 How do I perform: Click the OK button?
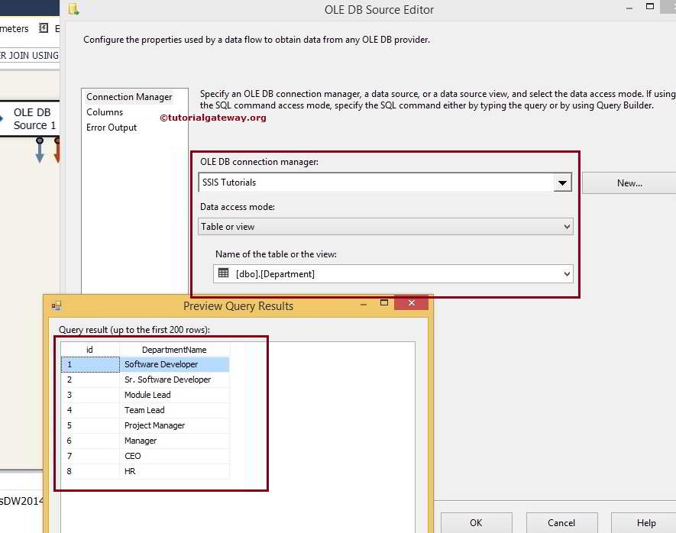(x=476, y=523)
